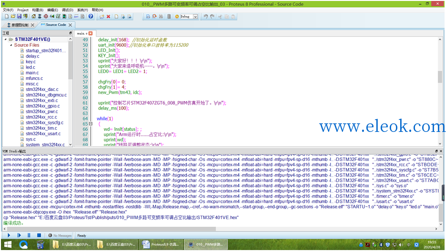Click the Build Project icon
The image size is (446, 251).
[148, 17]
